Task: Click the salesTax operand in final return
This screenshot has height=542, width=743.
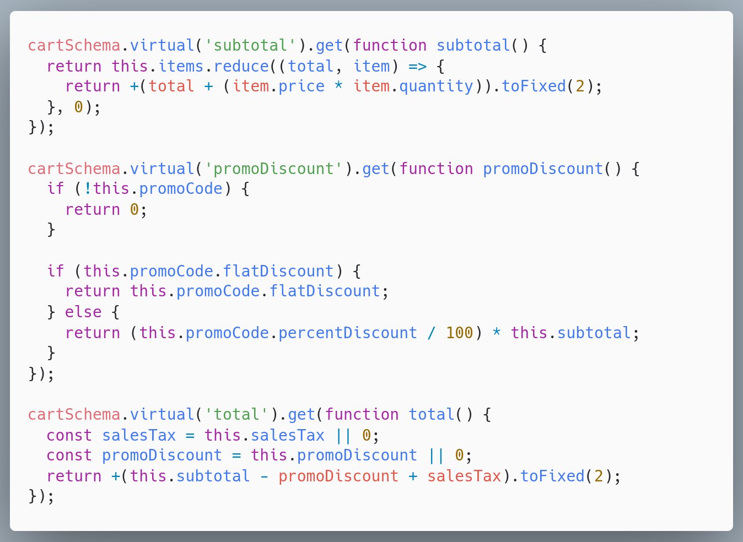Action: 464,476
